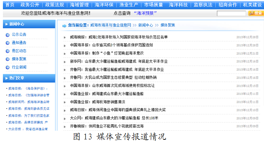Go to the 海洋环保 navigation item
Viewport: 264px width, 147px height.
pos(104,4)
